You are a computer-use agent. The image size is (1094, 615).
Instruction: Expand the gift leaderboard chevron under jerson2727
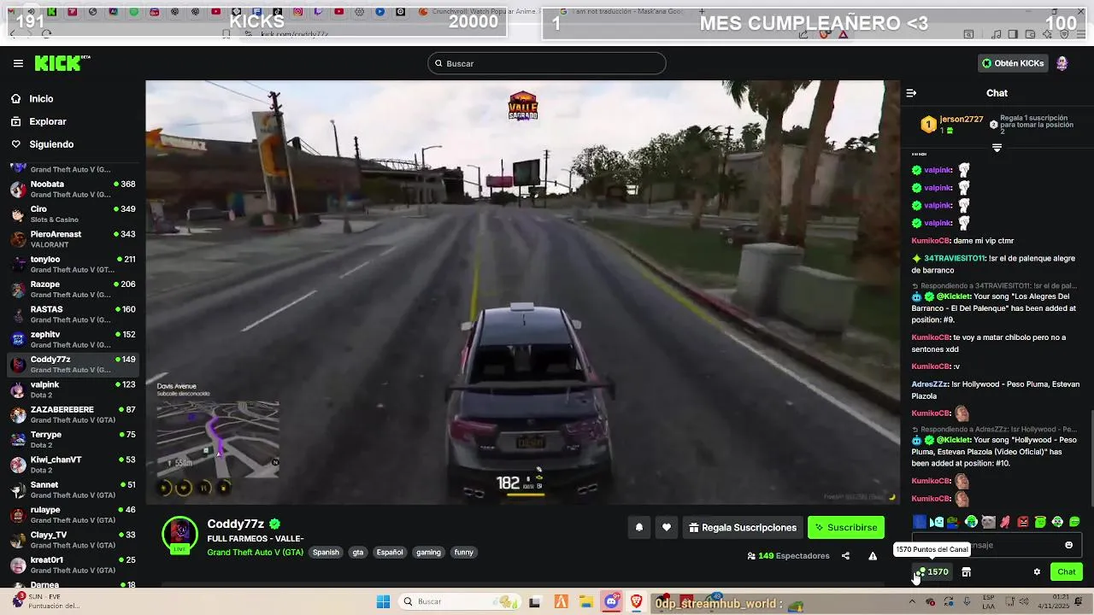coord(997,148)
